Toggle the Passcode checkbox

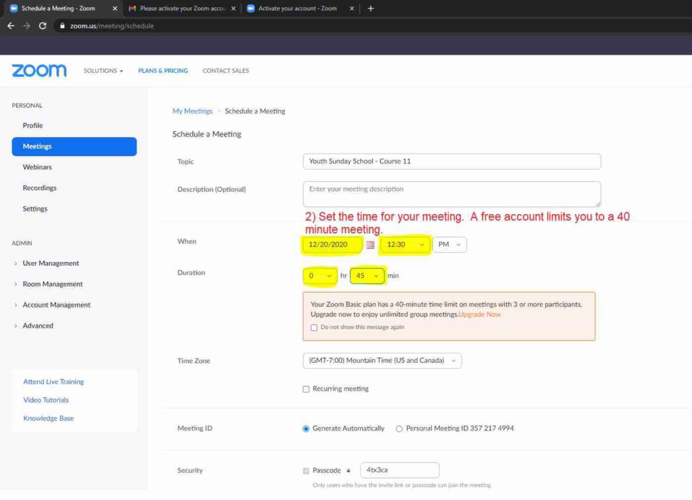[x=306, y=471]
